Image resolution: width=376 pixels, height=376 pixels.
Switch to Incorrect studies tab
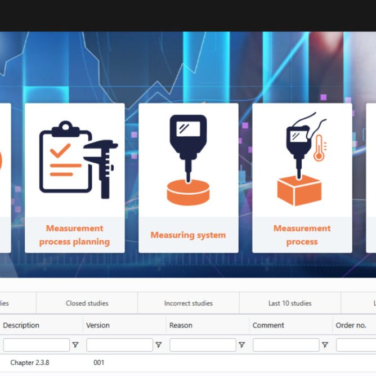(x=189, y=303)
